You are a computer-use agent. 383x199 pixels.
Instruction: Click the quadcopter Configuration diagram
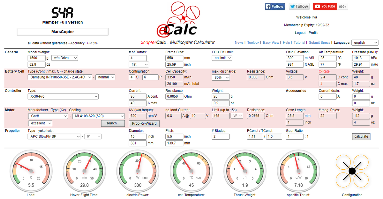pyautogui.click(x=352, y=171)
